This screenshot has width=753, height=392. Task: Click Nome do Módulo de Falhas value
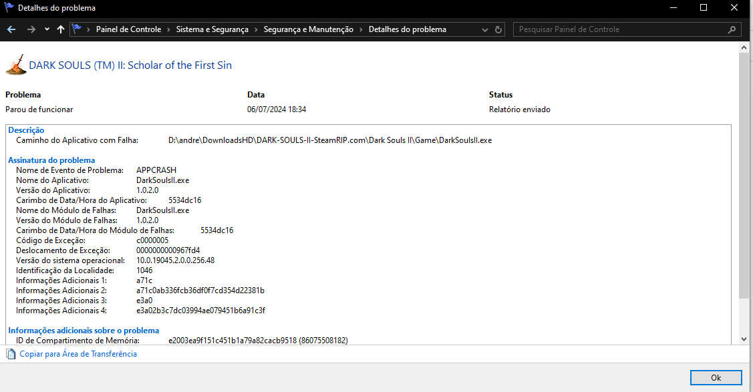pyautogui.click(x=163, y=210)
